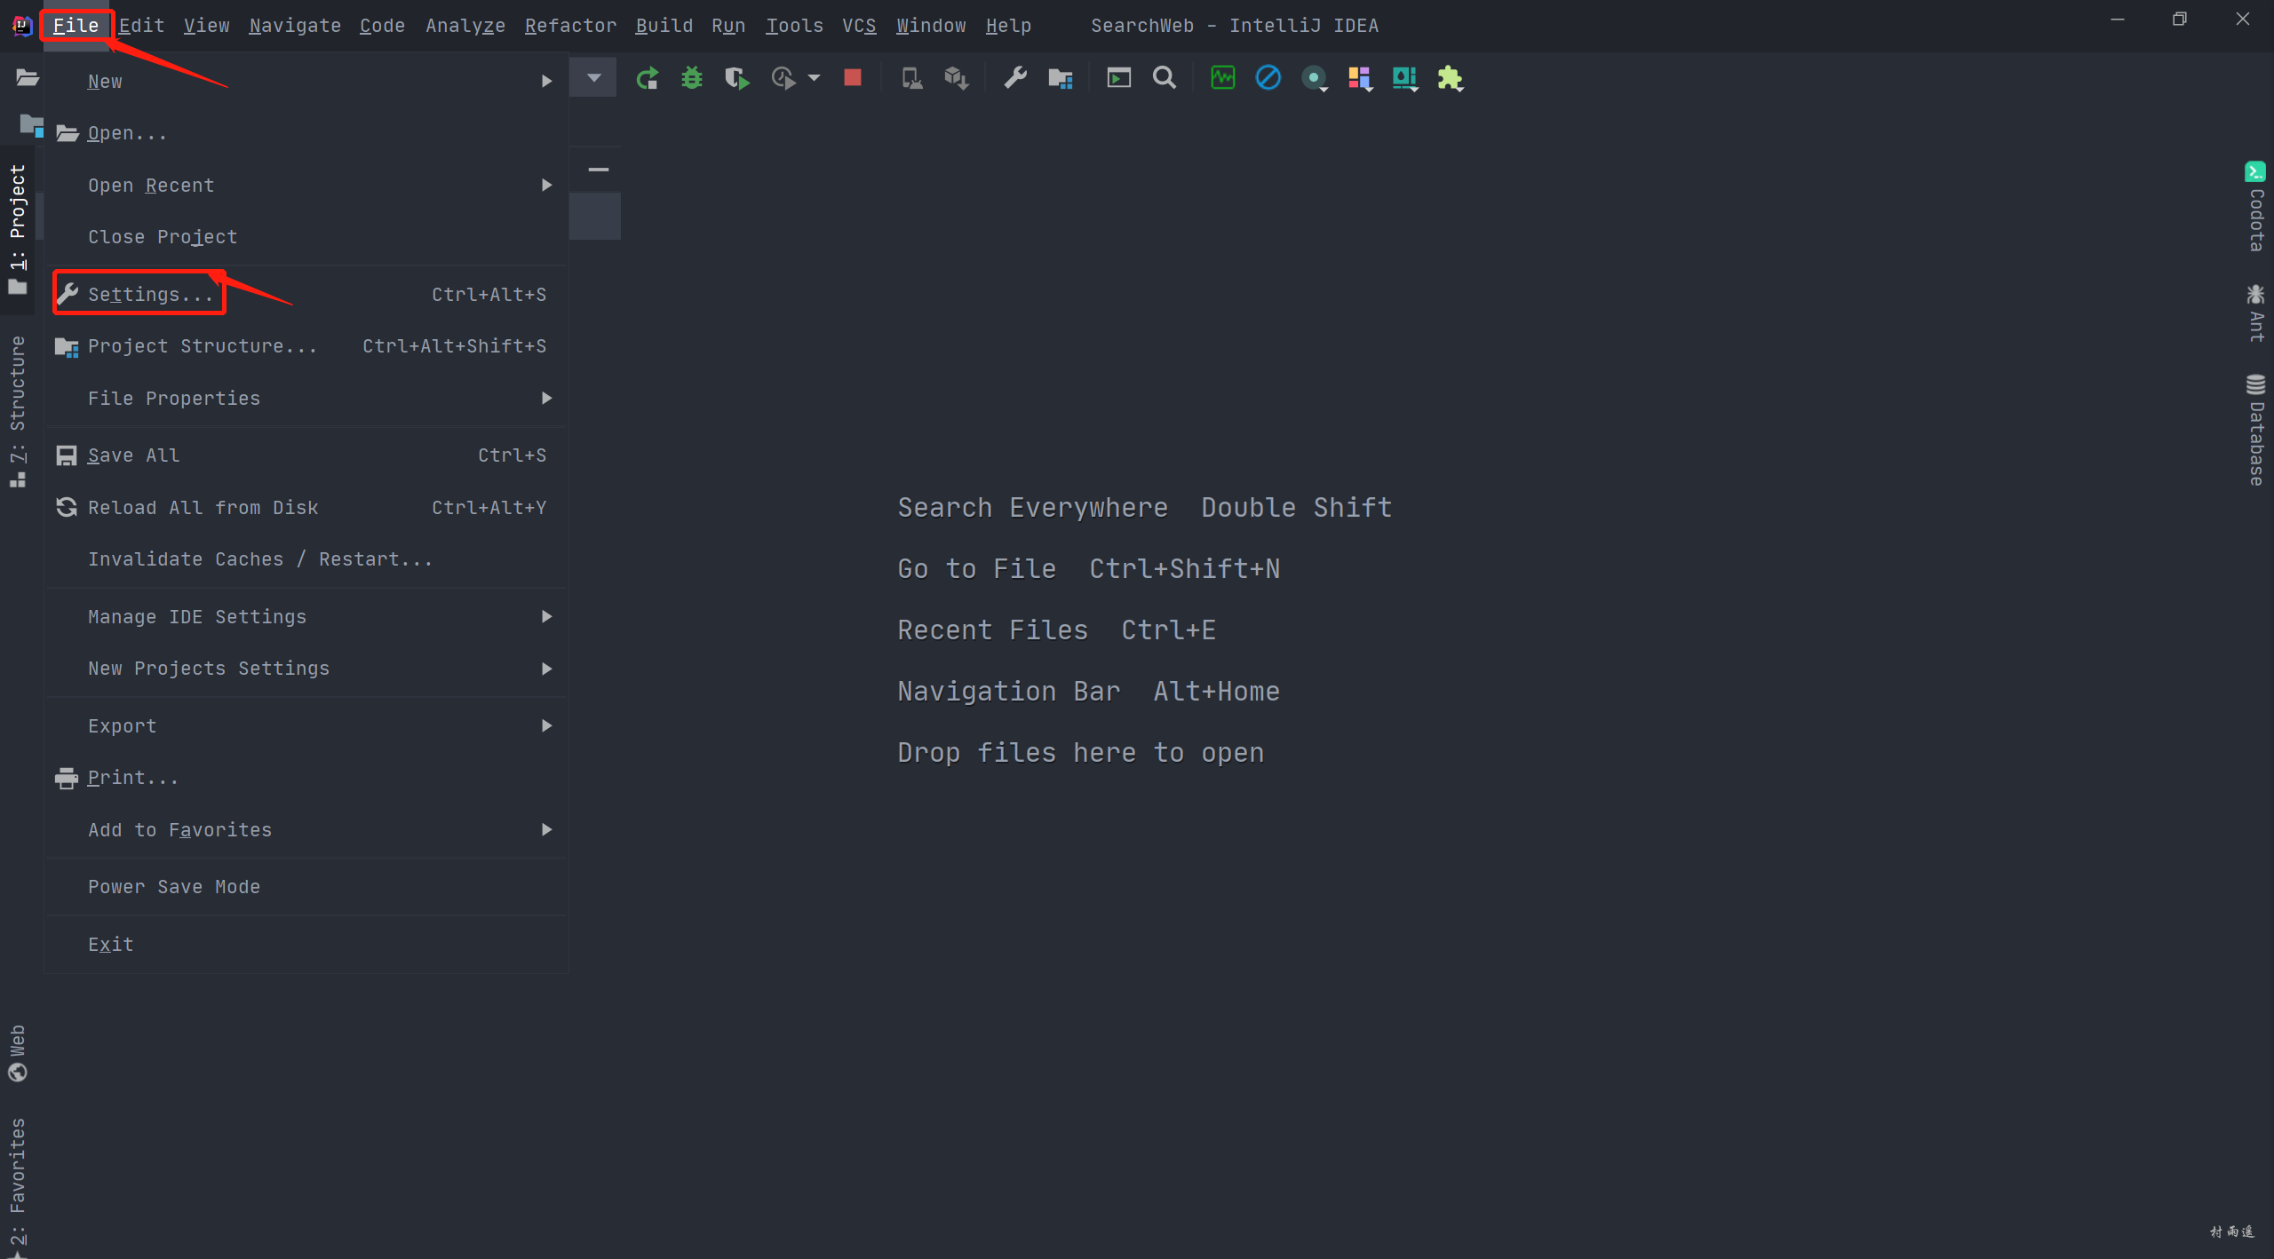Image resolution: width=2274 pixels, height=1259 pixels.
Task: Click Invalidate Caches / Restart...
Action: point(259,559)
